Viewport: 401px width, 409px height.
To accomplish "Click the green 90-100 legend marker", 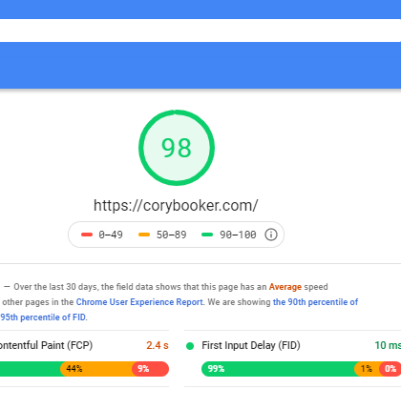I will [207, 235].
